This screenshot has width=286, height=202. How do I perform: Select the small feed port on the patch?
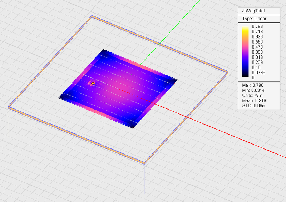point(92,84)
